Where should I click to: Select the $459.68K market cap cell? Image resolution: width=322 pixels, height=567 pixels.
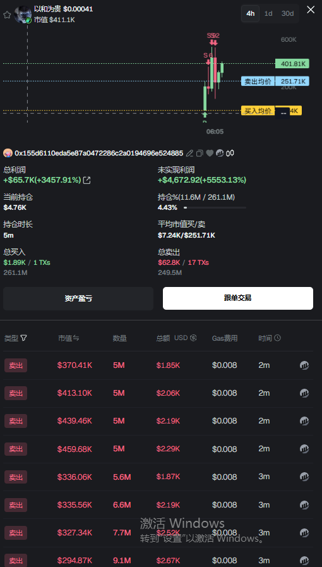[75, 449]
